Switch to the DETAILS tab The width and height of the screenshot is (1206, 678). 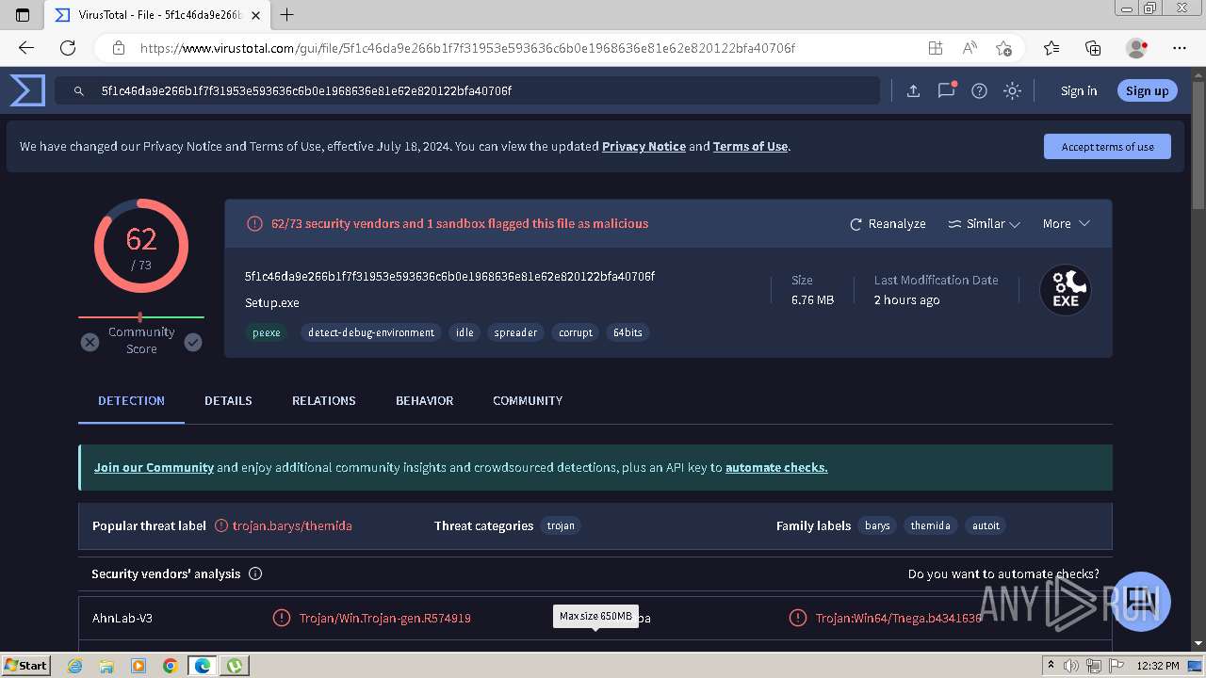[228, 400]
